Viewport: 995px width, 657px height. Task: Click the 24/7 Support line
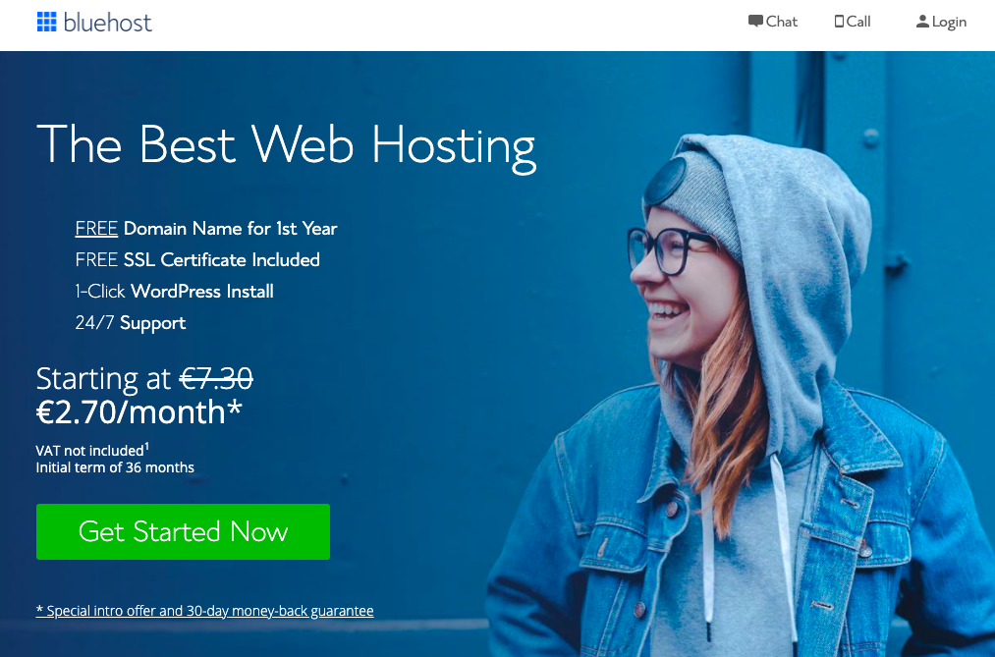[130, 323]
